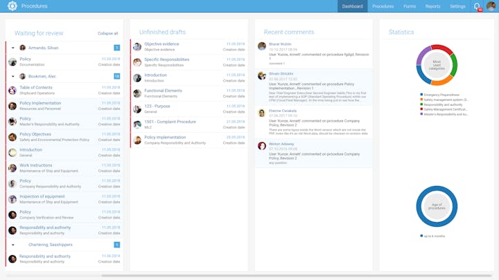Select Etienne Ciesakala's comment on Company Policy
This screenshot has width=499, height=280.
314,122
